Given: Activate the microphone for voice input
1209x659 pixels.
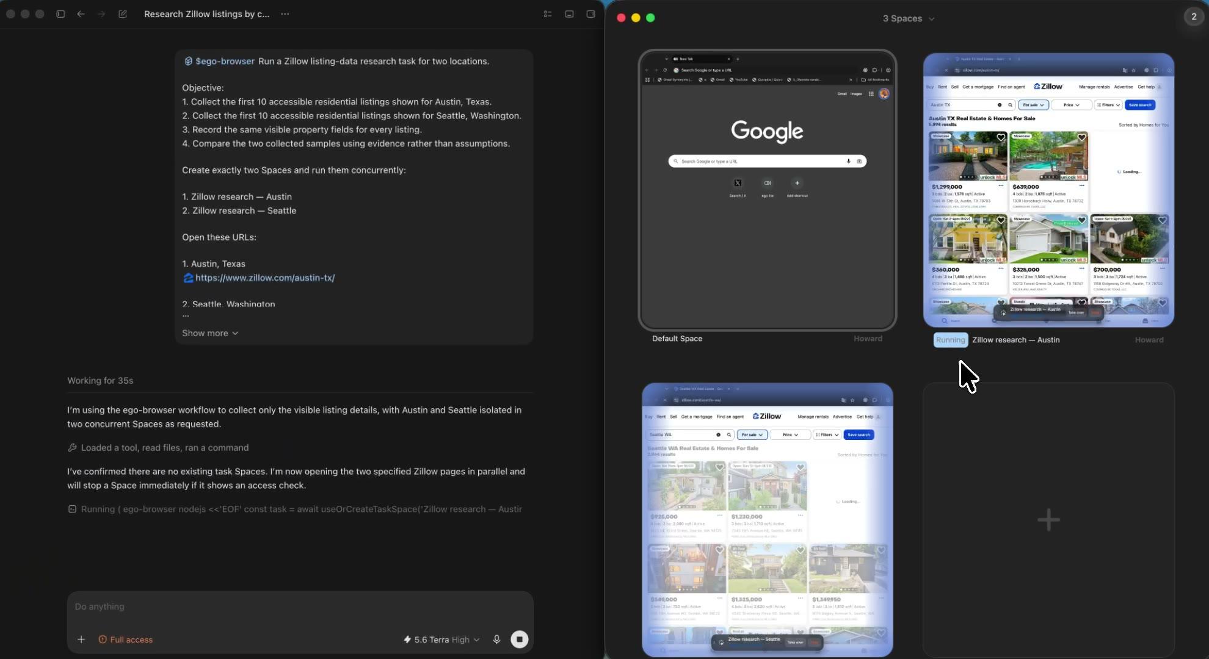Looking at the screenshot, I should 496,639.
